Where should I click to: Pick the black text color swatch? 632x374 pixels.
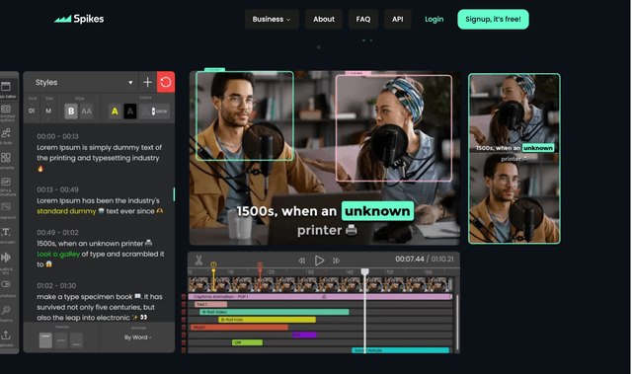[x=129, y=112]
